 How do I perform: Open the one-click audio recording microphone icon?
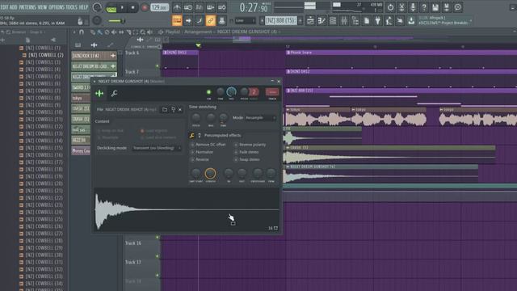click(x=413, y=7)
